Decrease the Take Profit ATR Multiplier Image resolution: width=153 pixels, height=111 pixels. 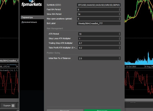120,48
